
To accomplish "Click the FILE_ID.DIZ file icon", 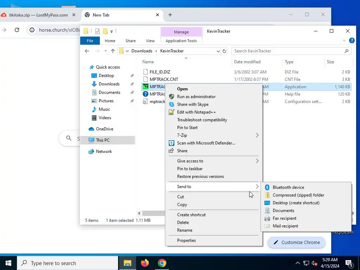I will tap(145, 72).
